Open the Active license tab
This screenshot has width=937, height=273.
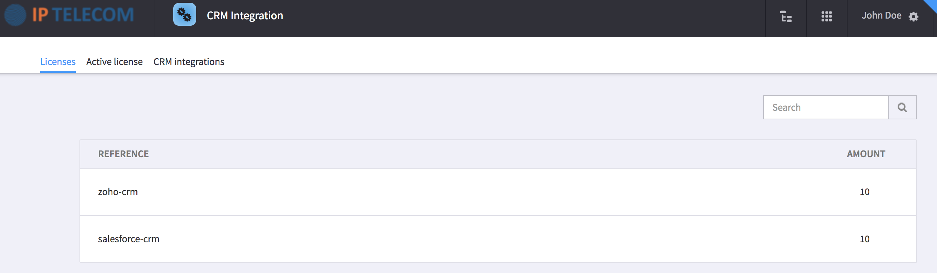[114, 62]
